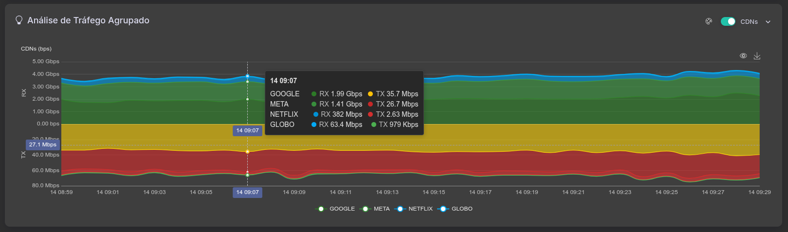Screen dimensions: 788x232
Task: Click the highlighted 14 09:07 x-axis marker
Action: (x=247, y=192)
